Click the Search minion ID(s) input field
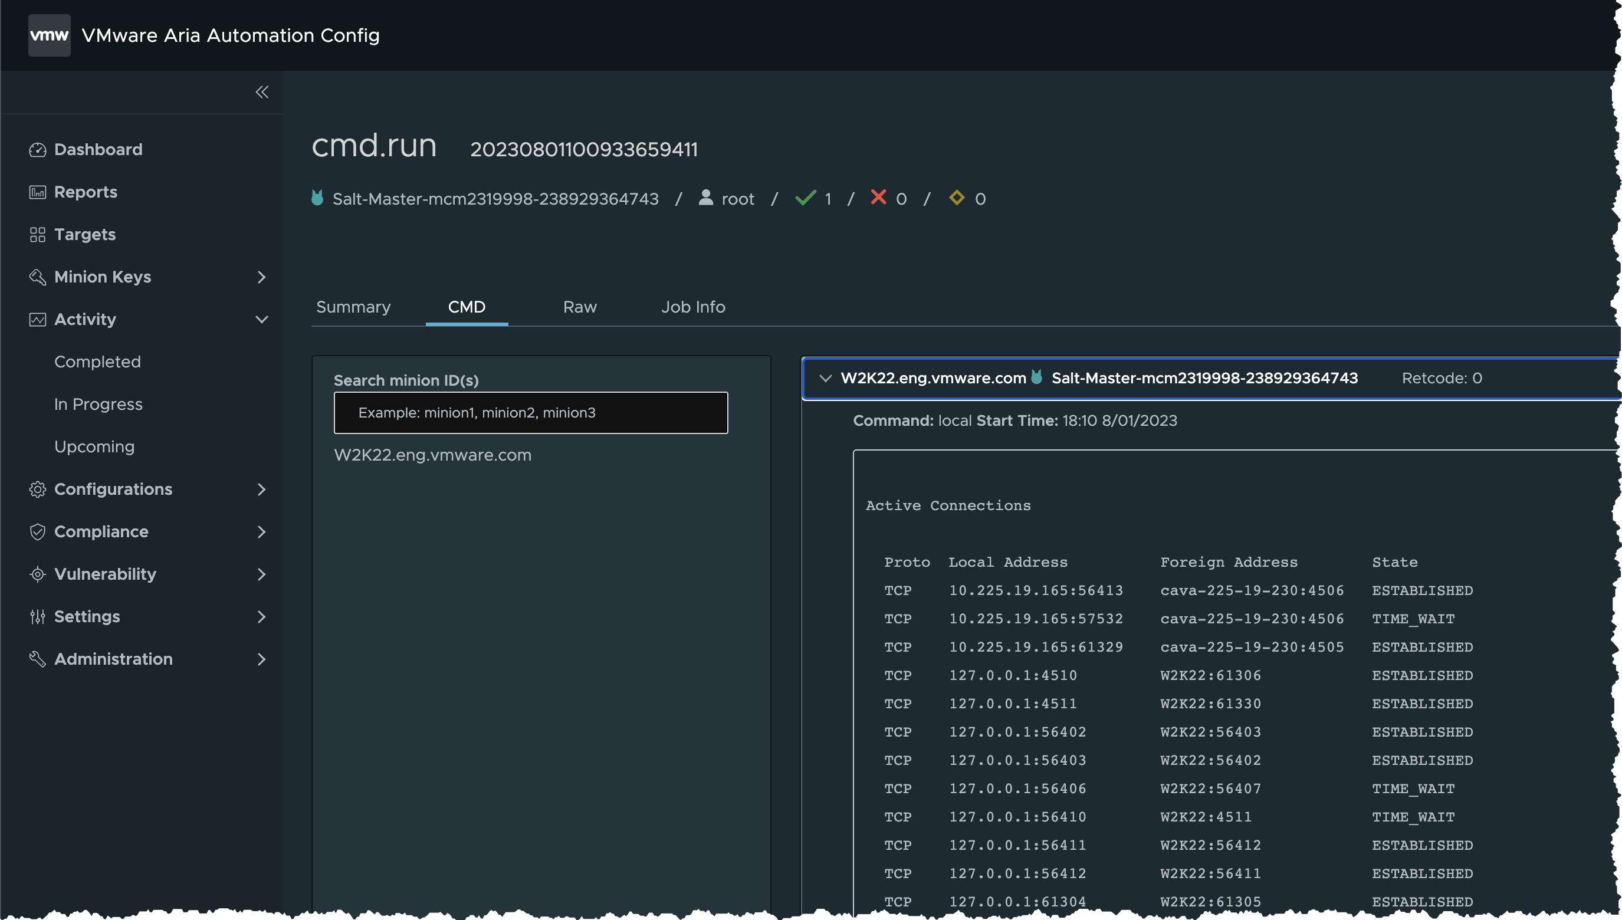Image resolution: width=1622 pixels, height=920 pixels. (x=531, y=413)
